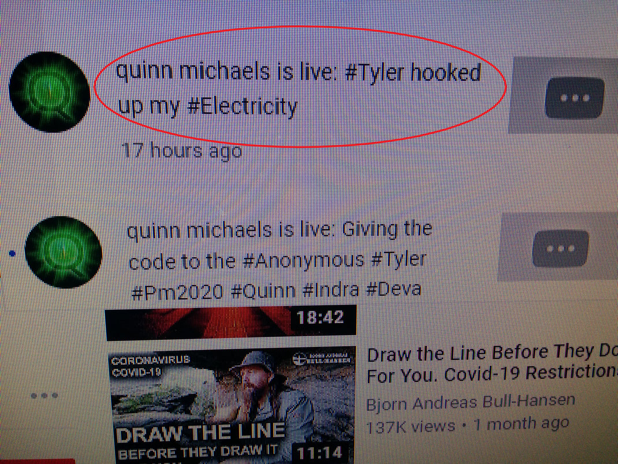The height and width of the screenshot is (464, 618).
Task: Select the #Pm2020 #Quinn #Indra #Deva hashtag line
Action: tap(276, 291)
